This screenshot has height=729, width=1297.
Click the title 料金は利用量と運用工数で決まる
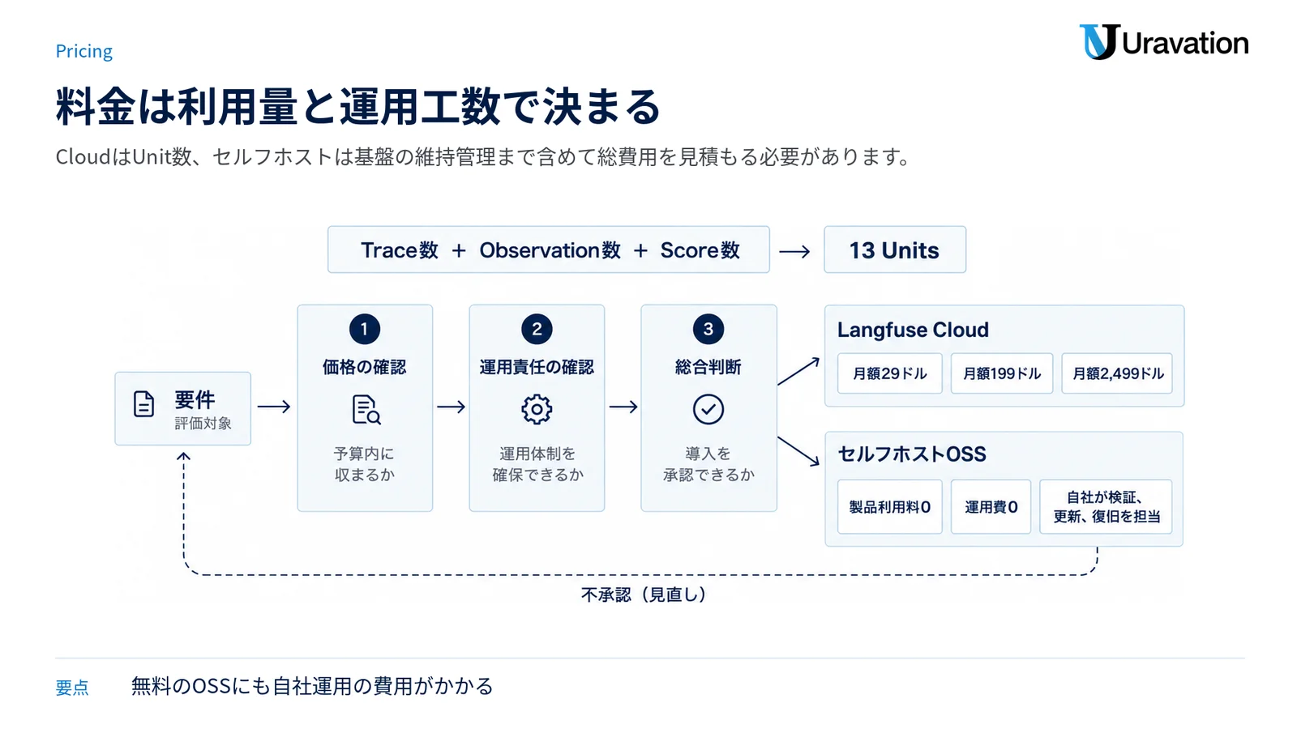[358, 107]
